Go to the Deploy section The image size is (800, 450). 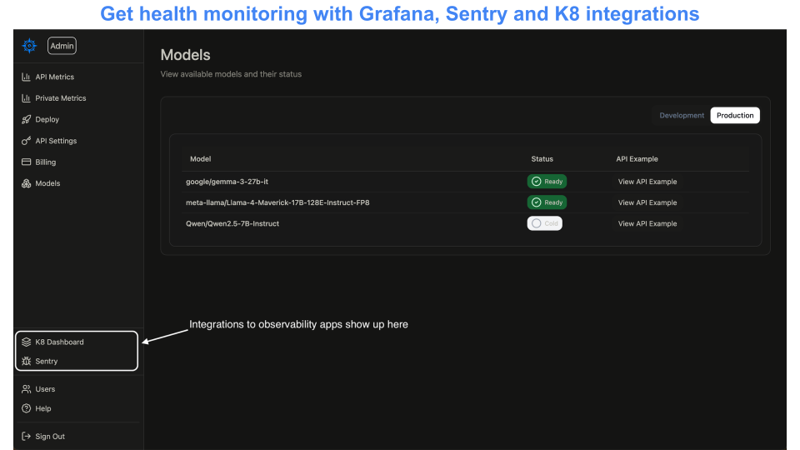click(47, 119)
